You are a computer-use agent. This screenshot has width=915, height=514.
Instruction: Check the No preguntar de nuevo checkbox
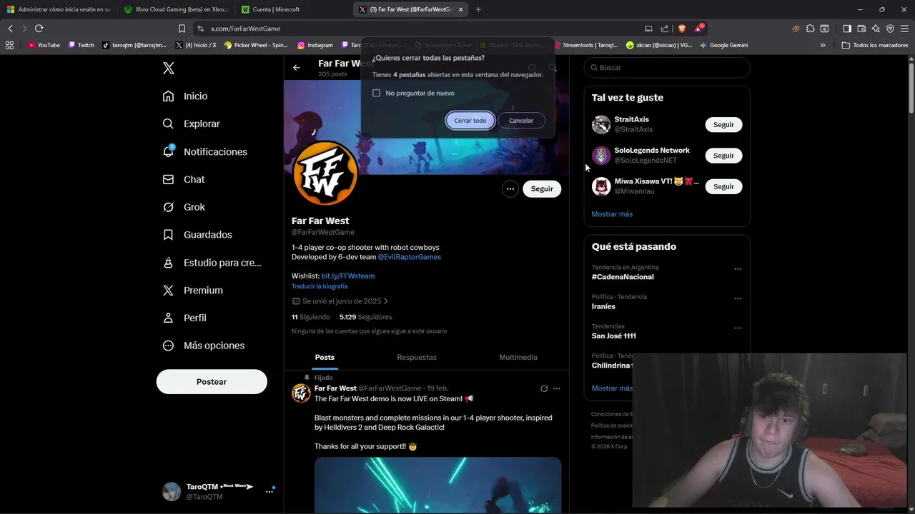point(377,93)
